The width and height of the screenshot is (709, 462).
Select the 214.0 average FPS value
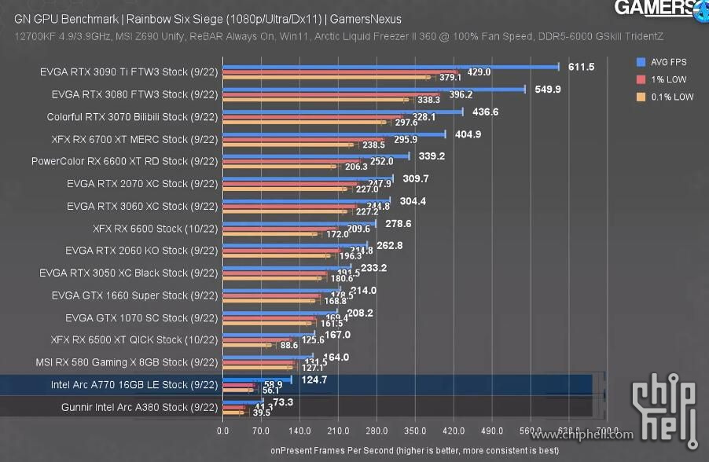coord(364,291)
